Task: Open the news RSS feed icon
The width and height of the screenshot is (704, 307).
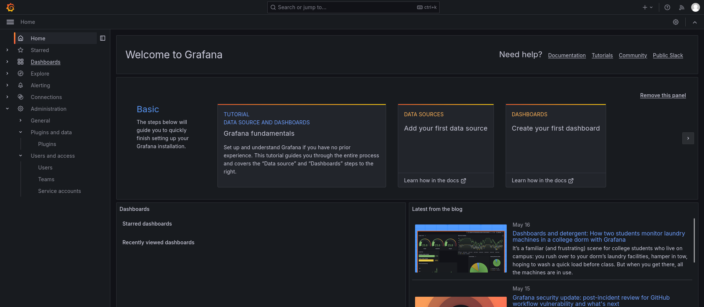Action: [682, 7]
